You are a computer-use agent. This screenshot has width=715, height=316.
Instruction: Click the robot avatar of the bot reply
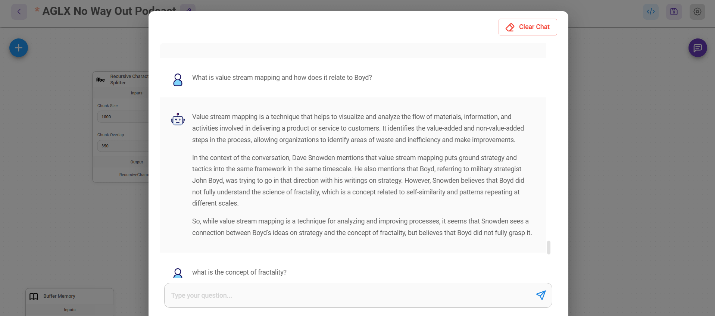point(178,119)
